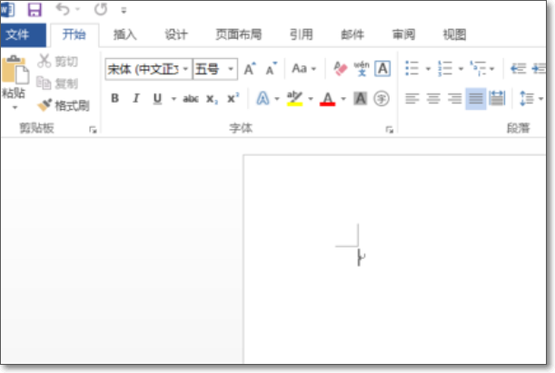The width and height of the screenshot is (555, 373).
Task: Click the Decrease Indent icon
Action: 518,68
